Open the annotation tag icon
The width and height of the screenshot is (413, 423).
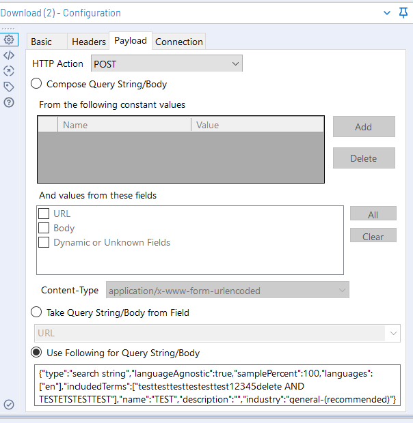tap(9, 87)
